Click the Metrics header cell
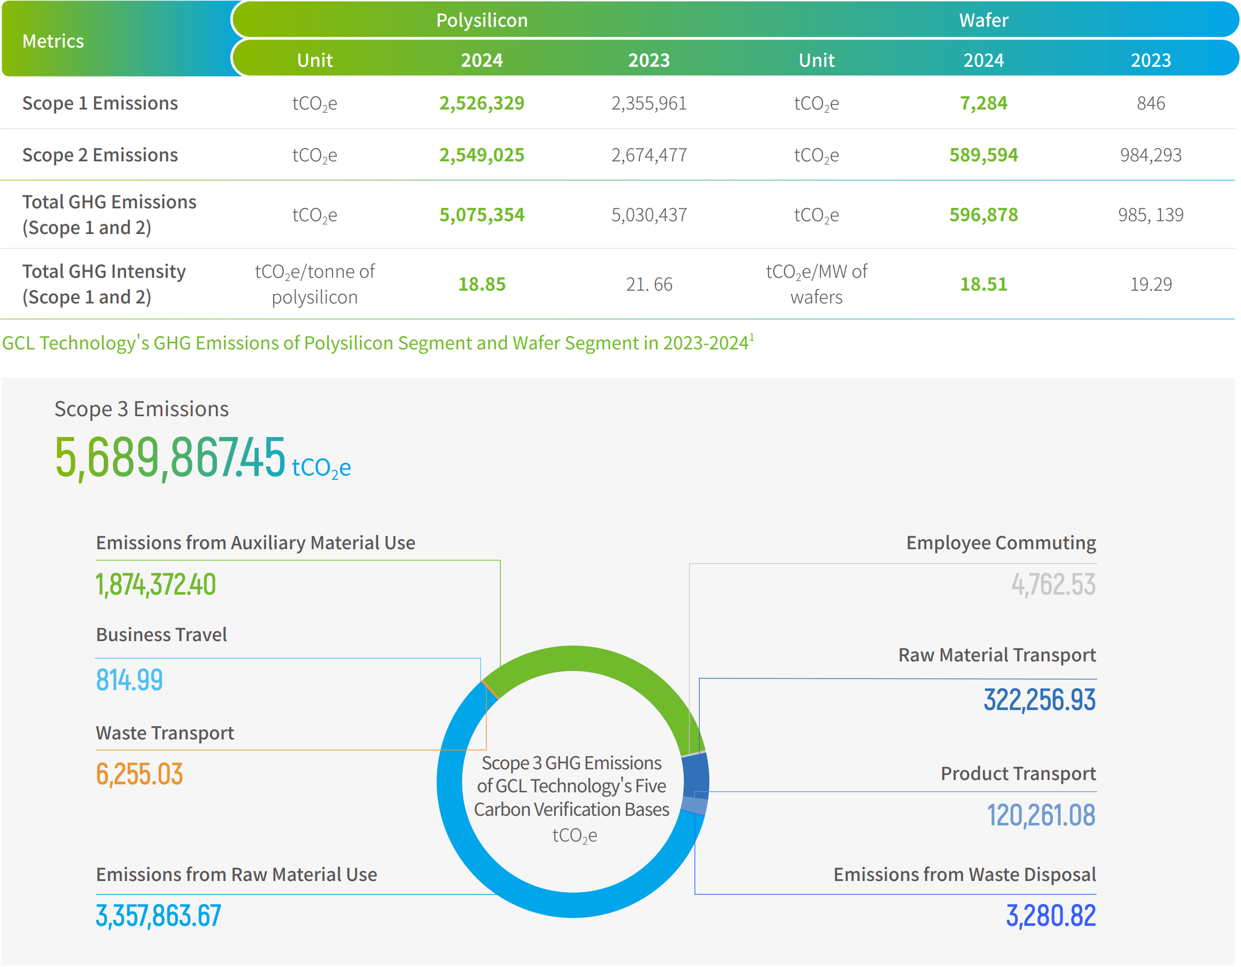Screen dimensions: 1241x967 (x=53, y=41)
